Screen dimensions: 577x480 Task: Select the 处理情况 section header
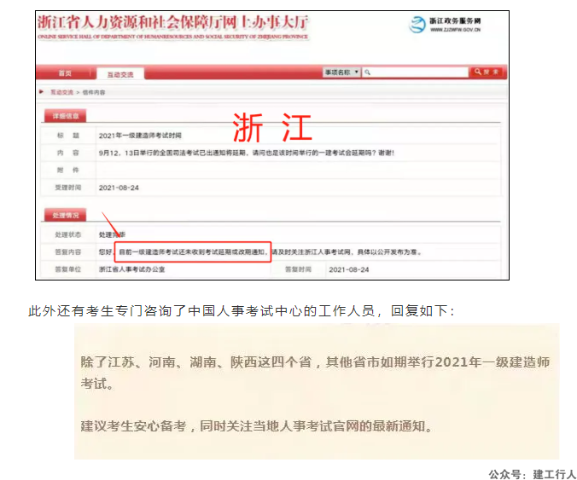pos(66,215)
